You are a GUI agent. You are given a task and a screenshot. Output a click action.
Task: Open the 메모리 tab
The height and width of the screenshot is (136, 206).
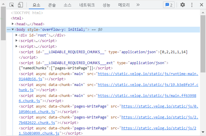click(x=124, y=5)
